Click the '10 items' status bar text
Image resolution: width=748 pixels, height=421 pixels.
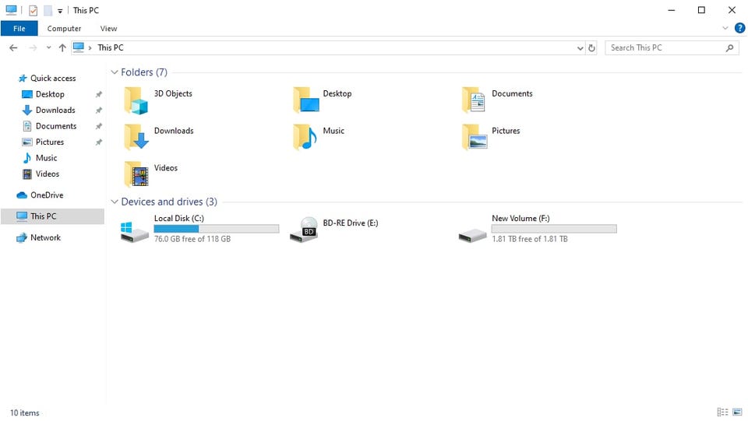coord(25,413)
